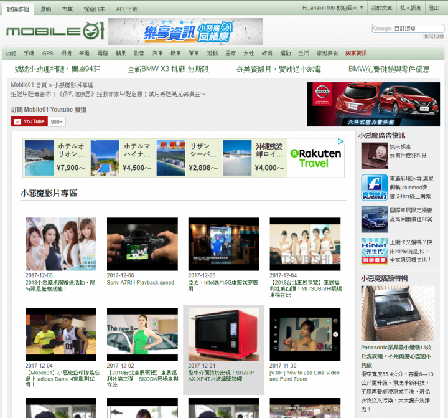
Task: Open the 影音 category menu
Action: 139,53
